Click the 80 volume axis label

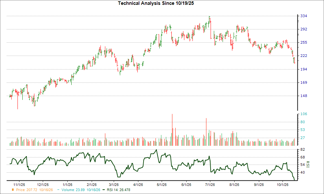tap(303, 122)
